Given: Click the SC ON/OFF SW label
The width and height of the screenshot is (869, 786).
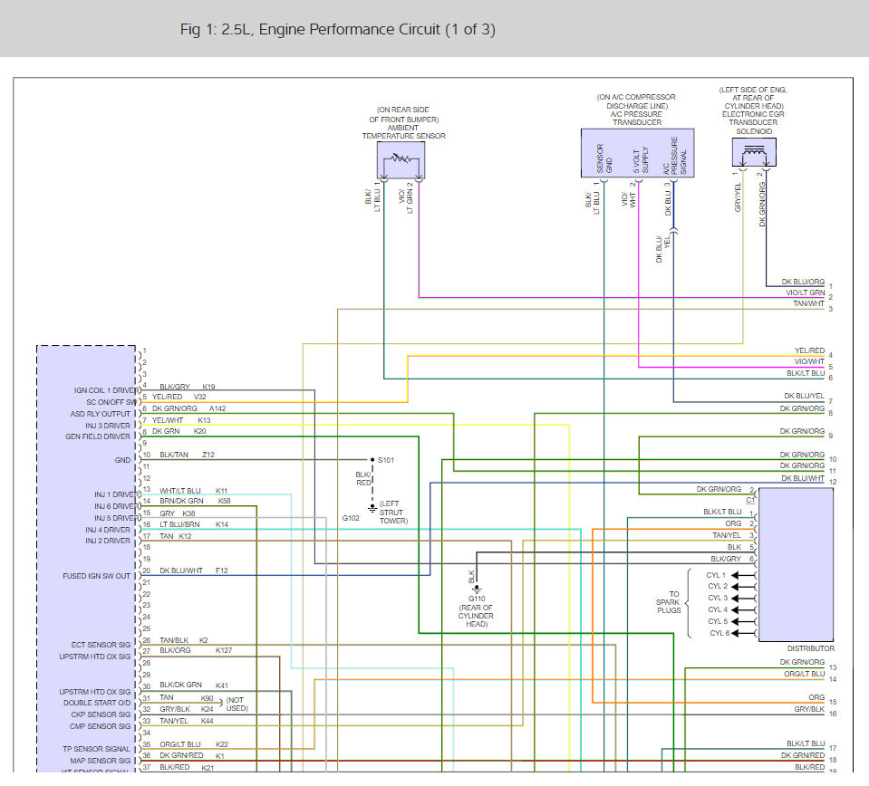Looking at the screenshot, I should tap(111, 402).
